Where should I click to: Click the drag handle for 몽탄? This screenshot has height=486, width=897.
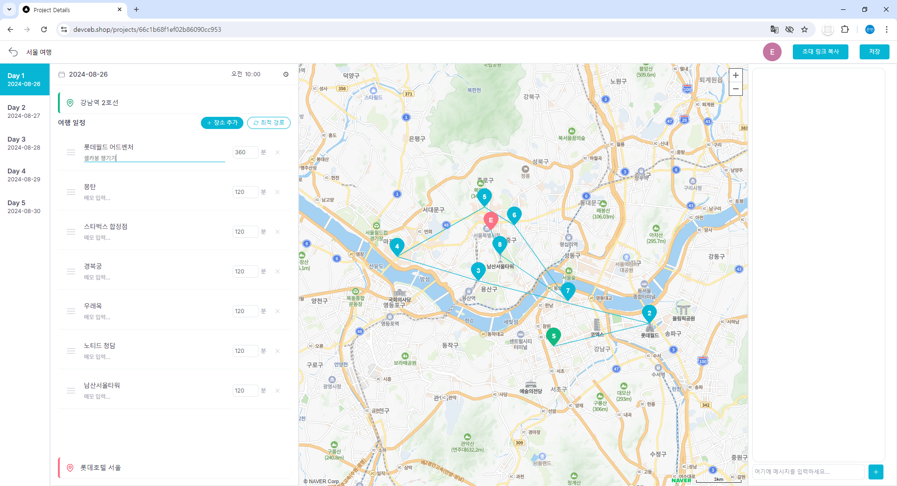[71, 192]
